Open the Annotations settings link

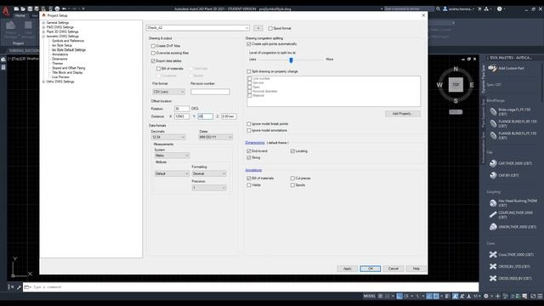[253, 170]
